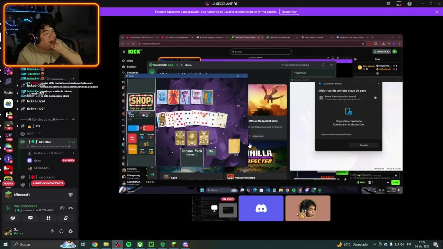Disconnect from voice channel
This screenshot has width=443, height=249.
[x=71, y=208]
